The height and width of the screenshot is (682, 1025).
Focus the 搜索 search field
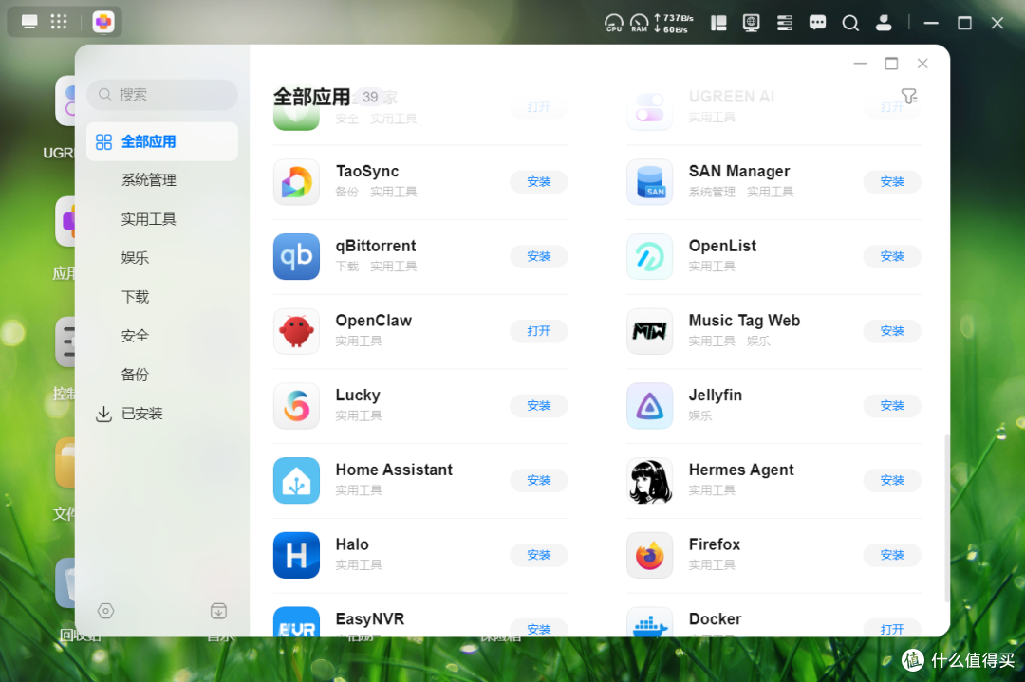tap(162, 95)
